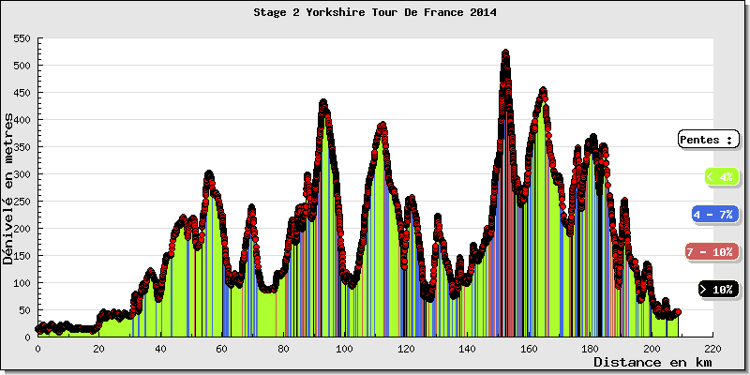Click the 'Distance en km' axis label
750x375 pixels.
click(x=652, y=363)
